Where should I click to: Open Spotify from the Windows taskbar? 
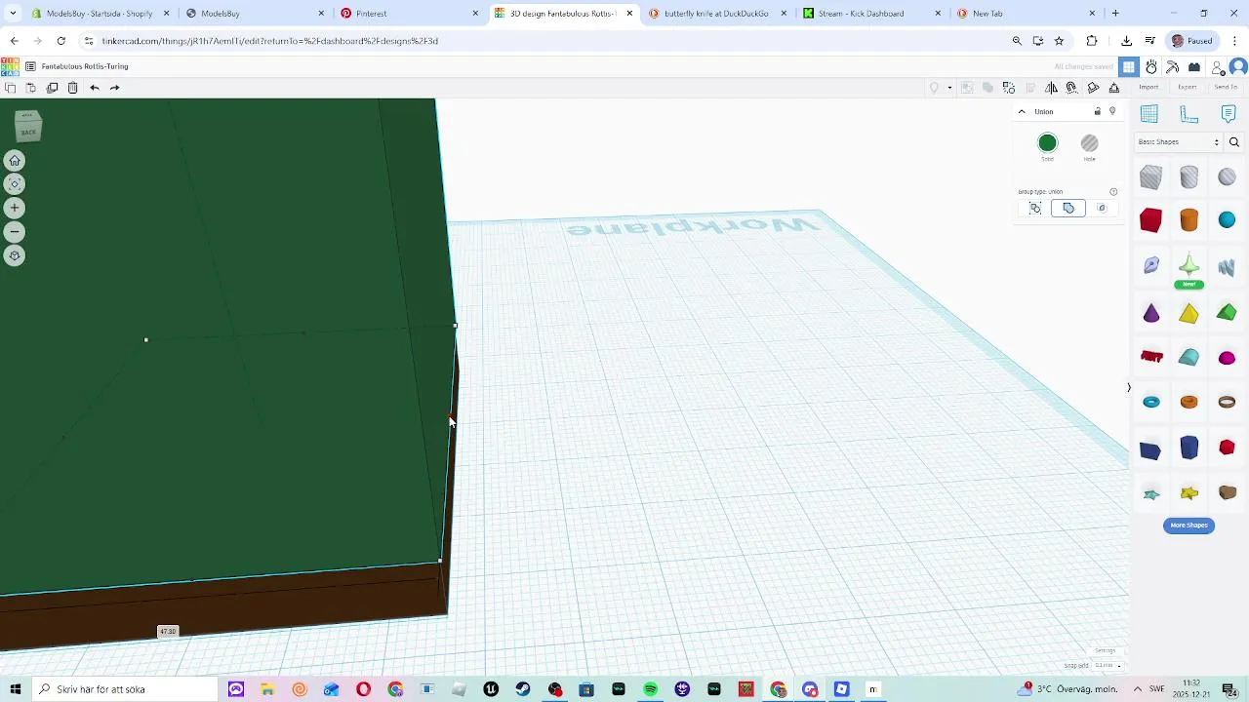[x=651, y=689]
